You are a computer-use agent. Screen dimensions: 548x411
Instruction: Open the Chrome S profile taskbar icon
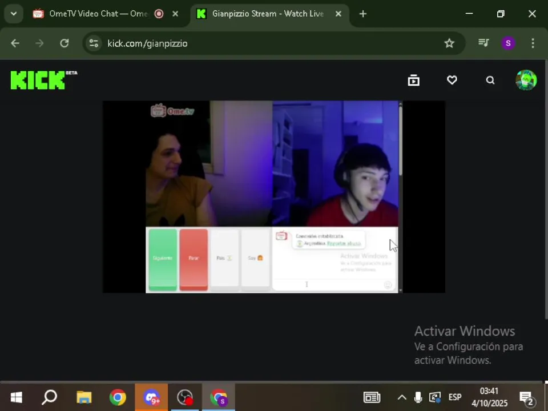point(219,397)
